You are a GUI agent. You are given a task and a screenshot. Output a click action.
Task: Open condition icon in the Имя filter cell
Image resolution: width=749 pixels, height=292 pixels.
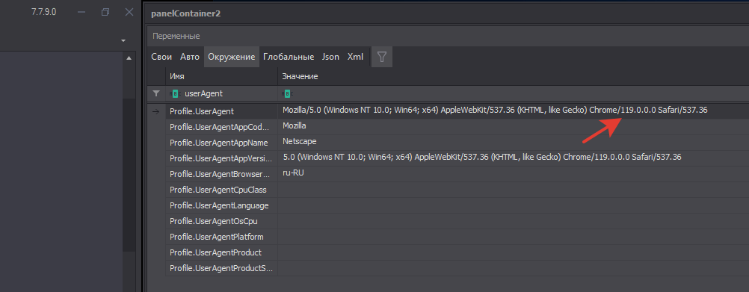(175, 94)
